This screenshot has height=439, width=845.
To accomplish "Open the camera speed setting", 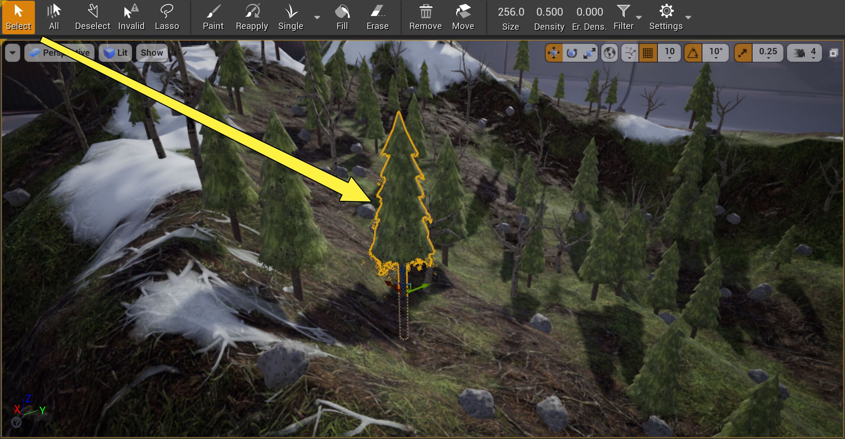I will tap(803, 52).
